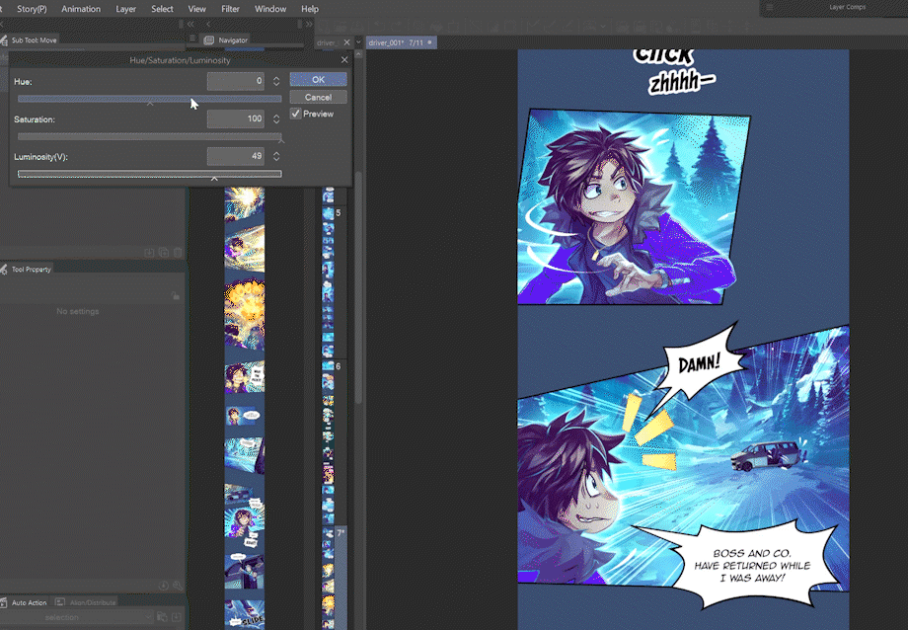Collapse the left palette dock with double arrows
908x630 pixels.
(x=190, y=24)
